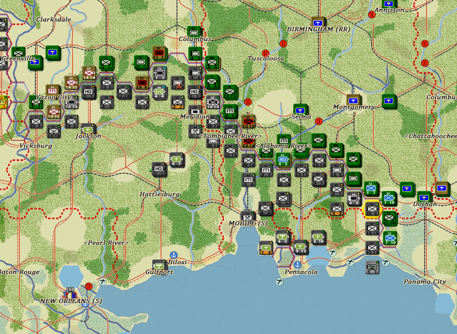Select the infantry unit 17-14

(x=123, y=92)
